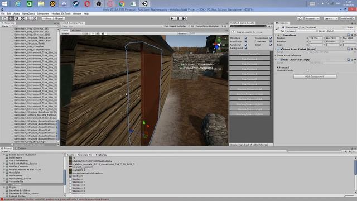
Task: Toggle the Functional filter checkbox
Action: 246,45
